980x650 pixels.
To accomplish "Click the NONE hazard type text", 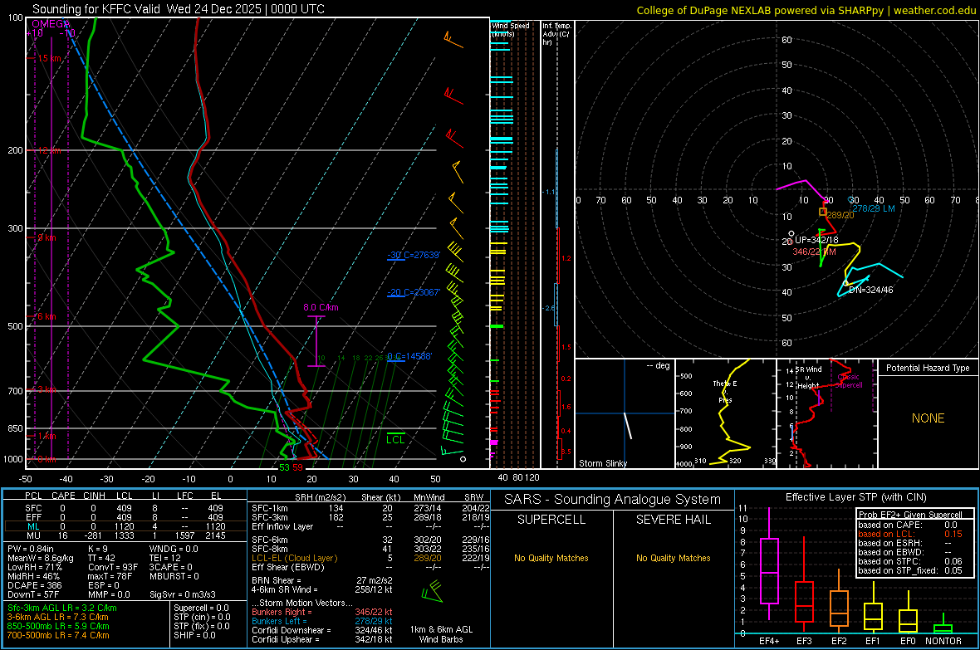I will pyautogui.click(x=928, y=418).
